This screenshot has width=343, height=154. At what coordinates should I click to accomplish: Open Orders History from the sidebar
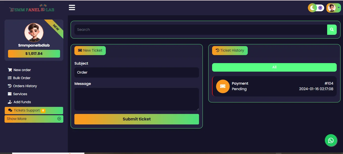pyautogui.click(x=25, y=86)
